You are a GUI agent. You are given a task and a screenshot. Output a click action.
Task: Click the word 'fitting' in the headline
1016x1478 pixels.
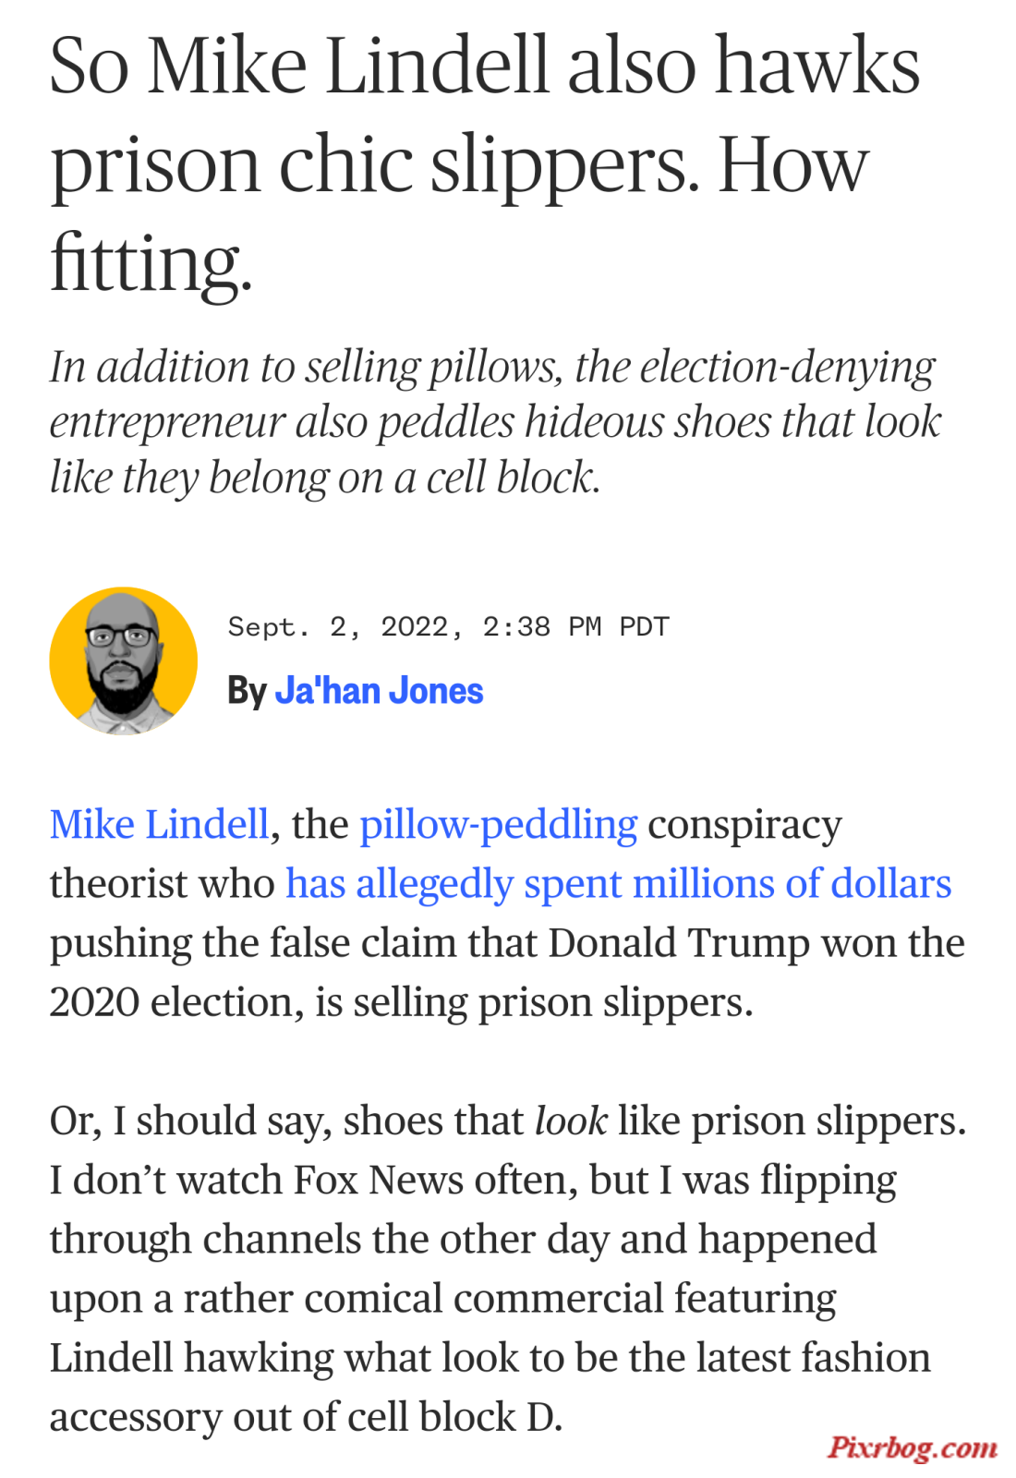point(151,263)
